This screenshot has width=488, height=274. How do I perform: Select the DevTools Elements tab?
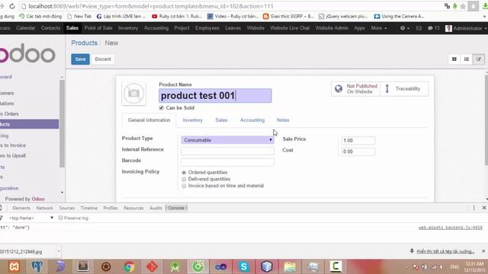(x=21, y=208)
